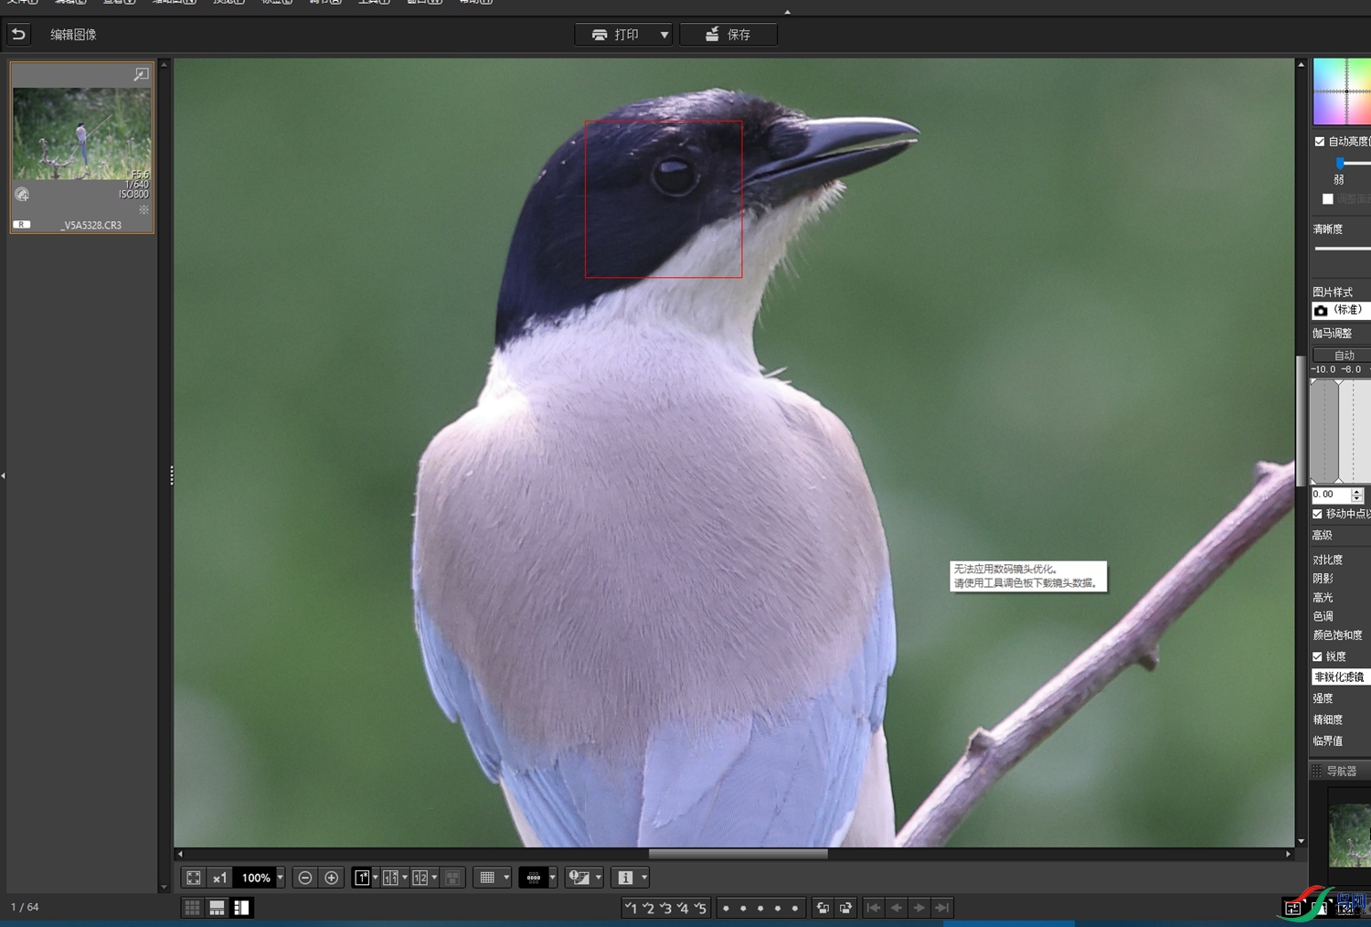Toggle check mark 5
The image size is (1371, 927).
point(700,908)
